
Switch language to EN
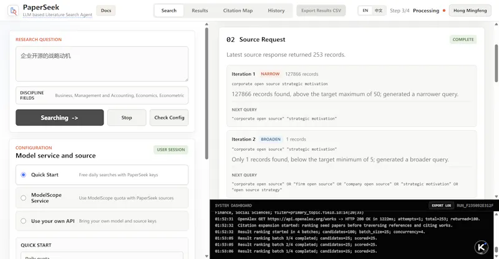coord(366,11)
